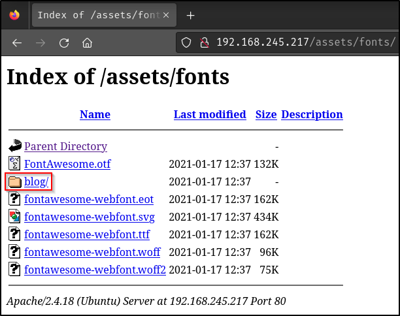Click the fontawesome-webfont.svg image file icon
The height and width of the screenshot is (316, 400).
pos(15,217)
